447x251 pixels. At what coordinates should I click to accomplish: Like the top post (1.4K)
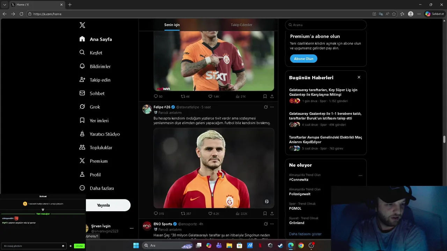[214, 96]
